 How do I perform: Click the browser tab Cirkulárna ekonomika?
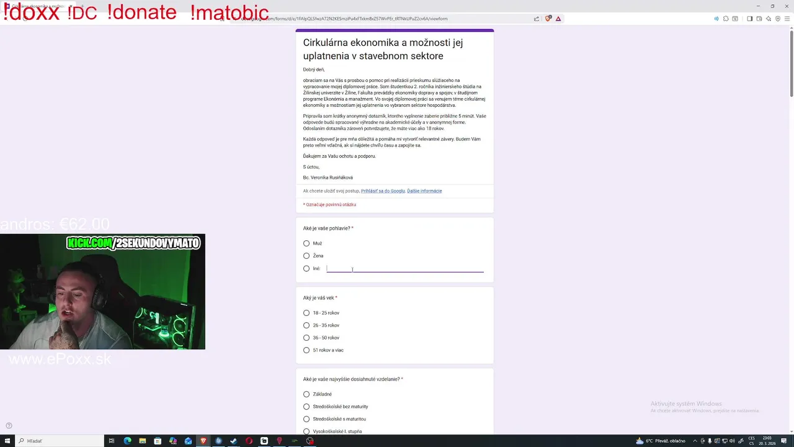(x=38, y=6)
